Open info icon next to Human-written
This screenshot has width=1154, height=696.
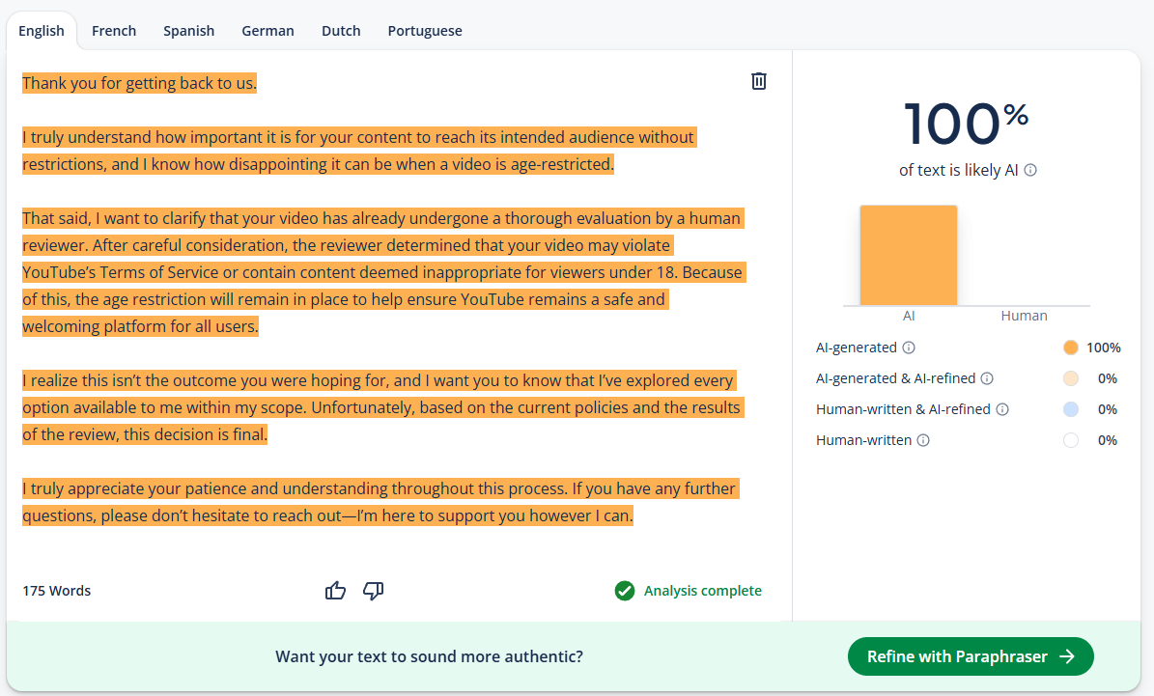(x=923, y=440)
